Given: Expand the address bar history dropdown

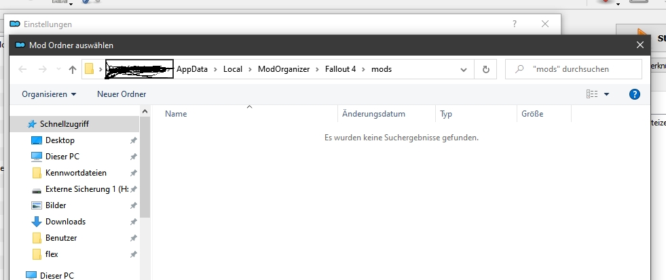Looking at the screenshot, I should tap(464, 69).
